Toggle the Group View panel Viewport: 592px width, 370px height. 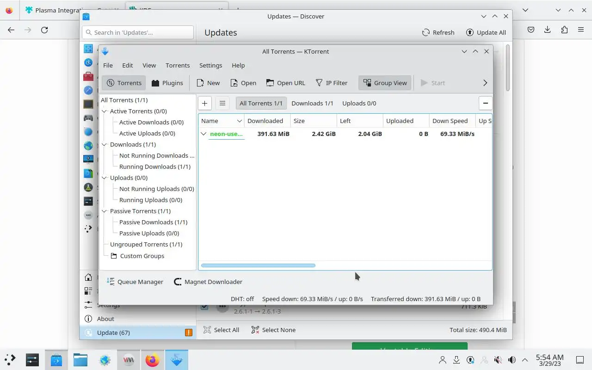click(385, 83)
